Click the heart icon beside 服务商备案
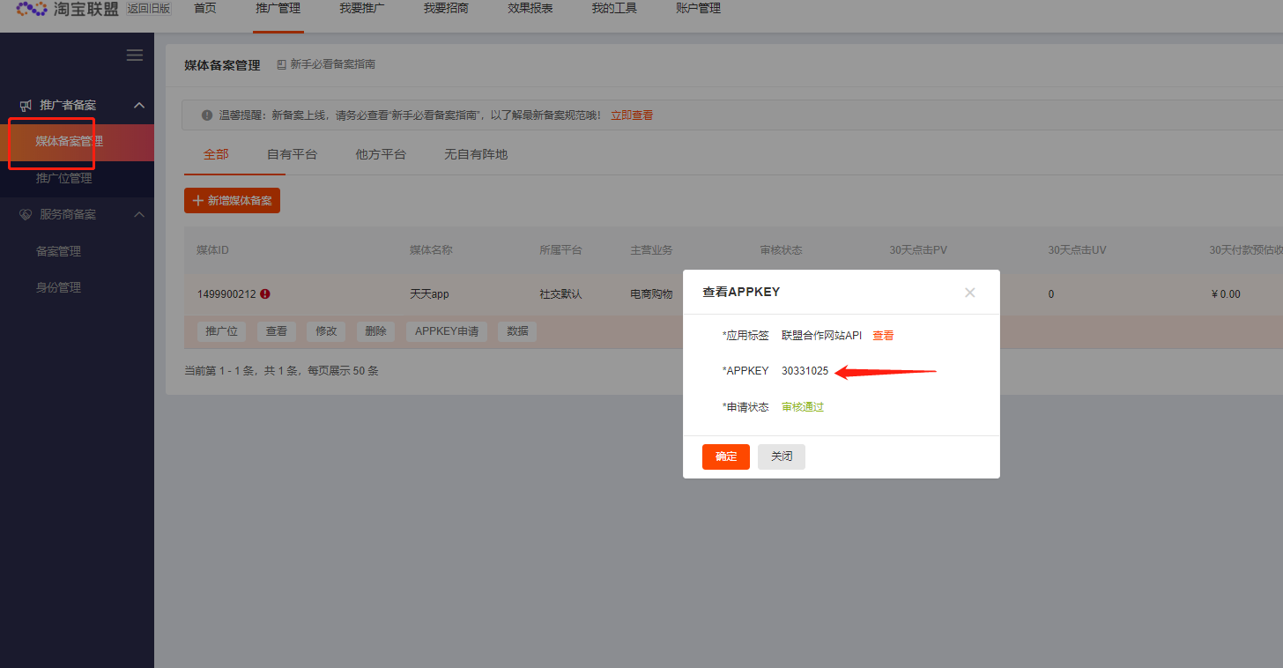Viewport: 1283px width, 668px height. 26,214
